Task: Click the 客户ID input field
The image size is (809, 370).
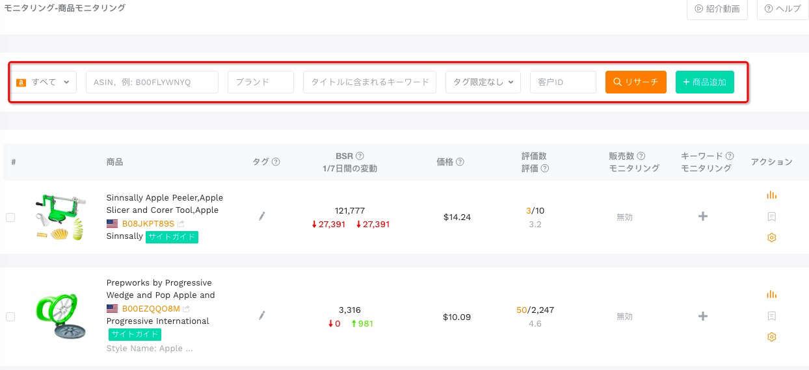Action: click(563, 82)
